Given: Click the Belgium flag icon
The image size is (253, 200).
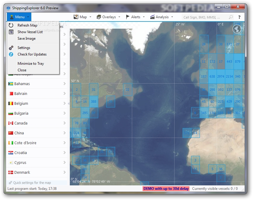Looking at the screenshot, I should point(11,104).
